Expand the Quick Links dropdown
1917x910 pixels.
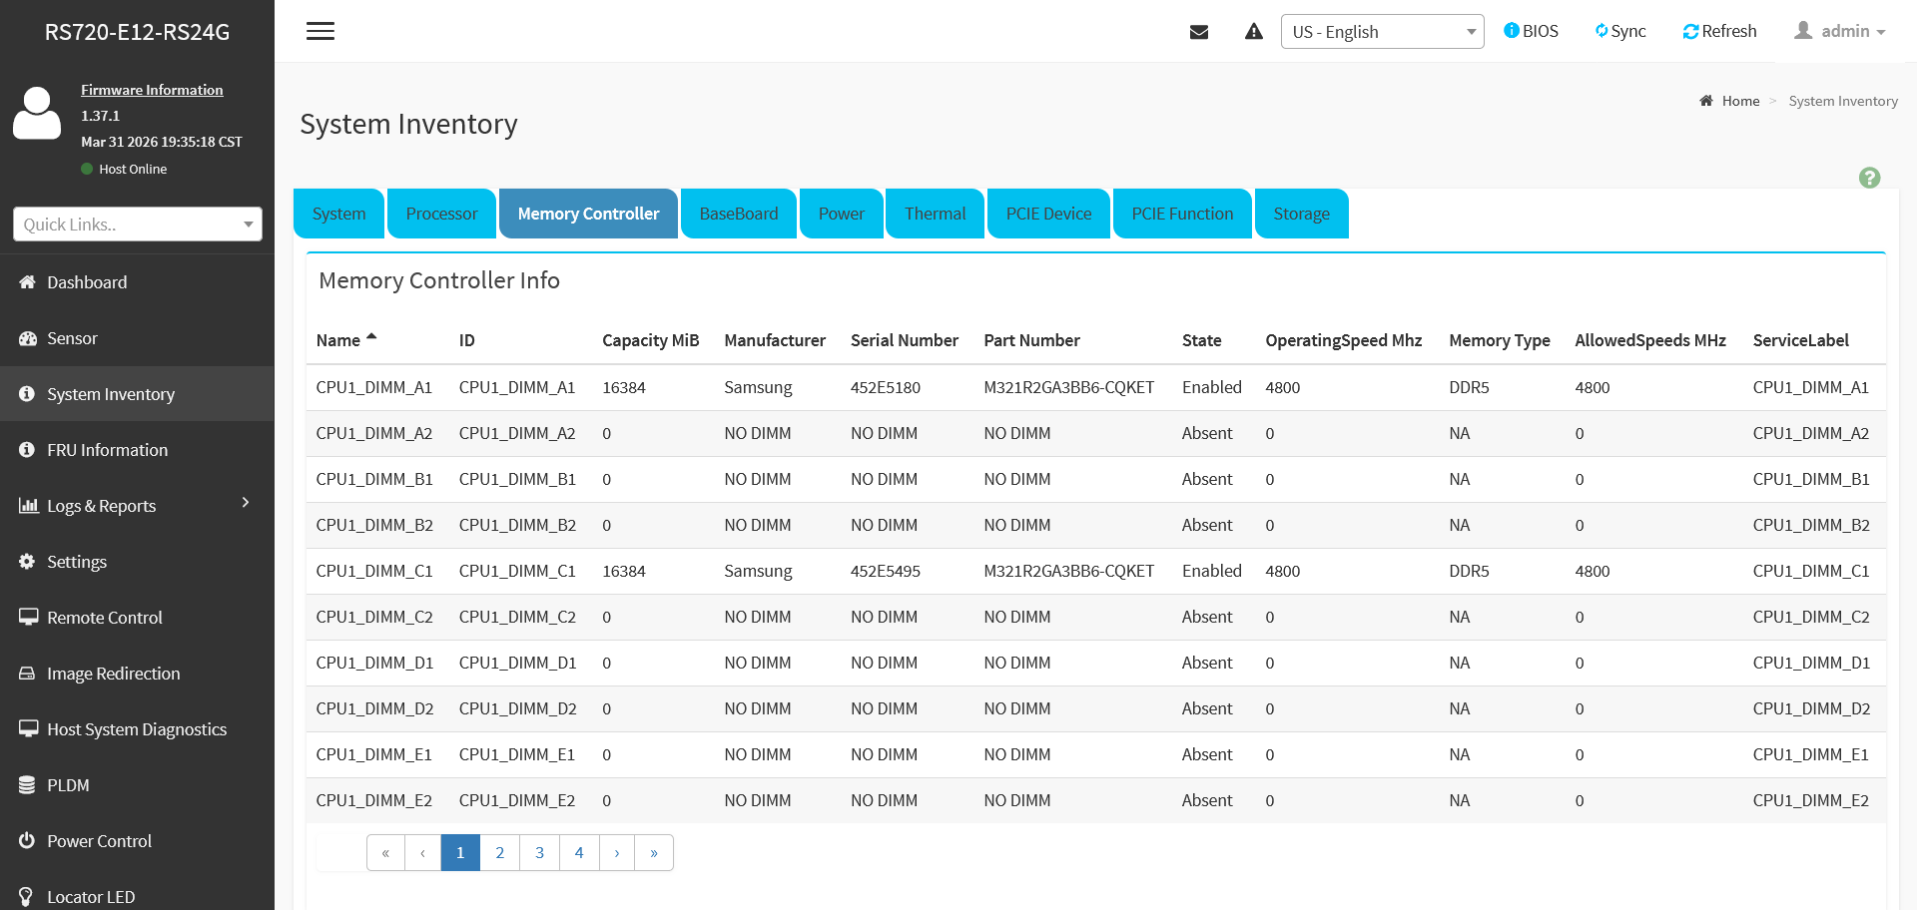point(138,225)
